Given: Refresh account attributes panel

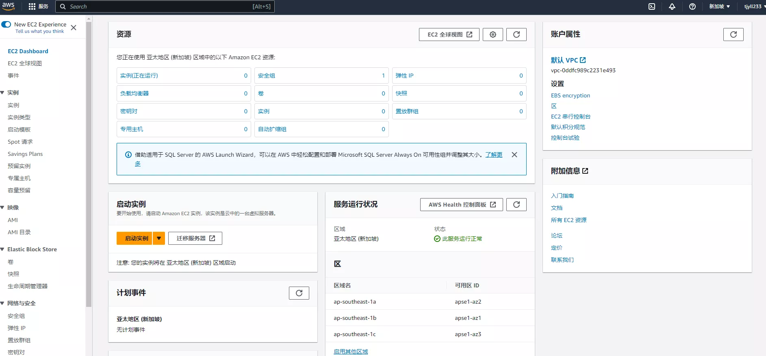Looking at the screenshot, I should (x=733, y=35).
